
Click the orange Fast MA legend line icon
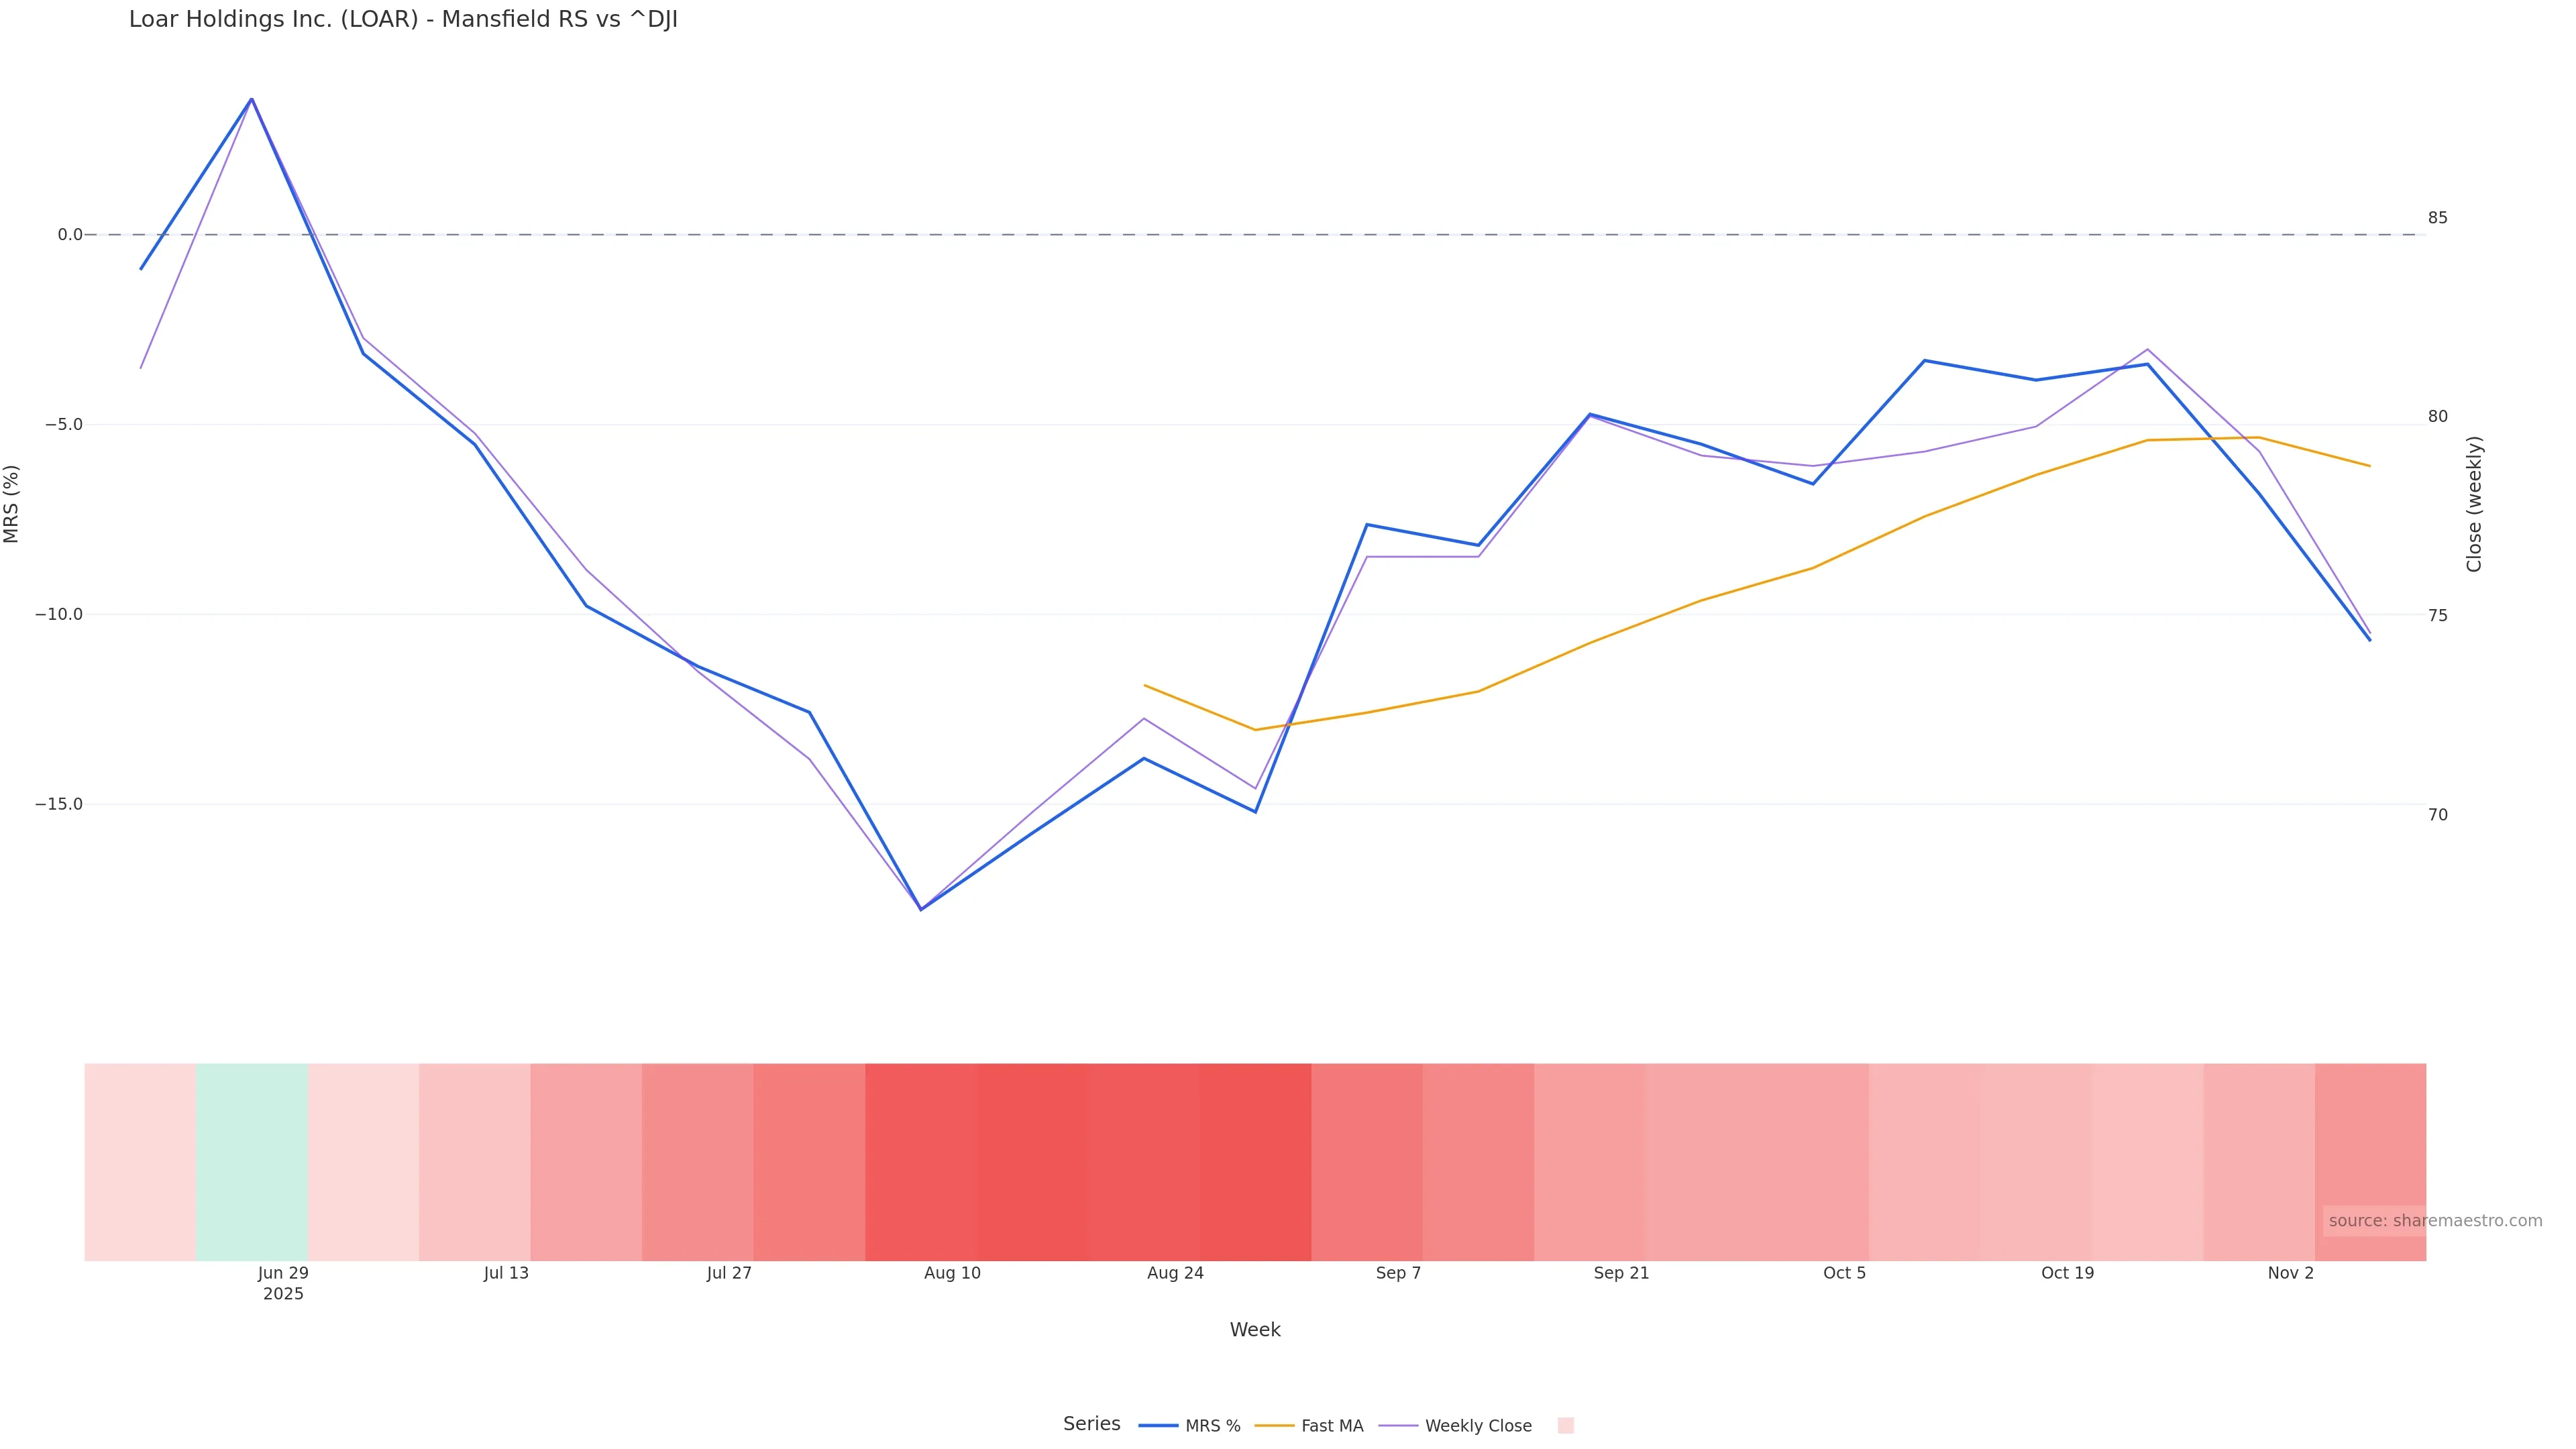click(1274, 1426)
